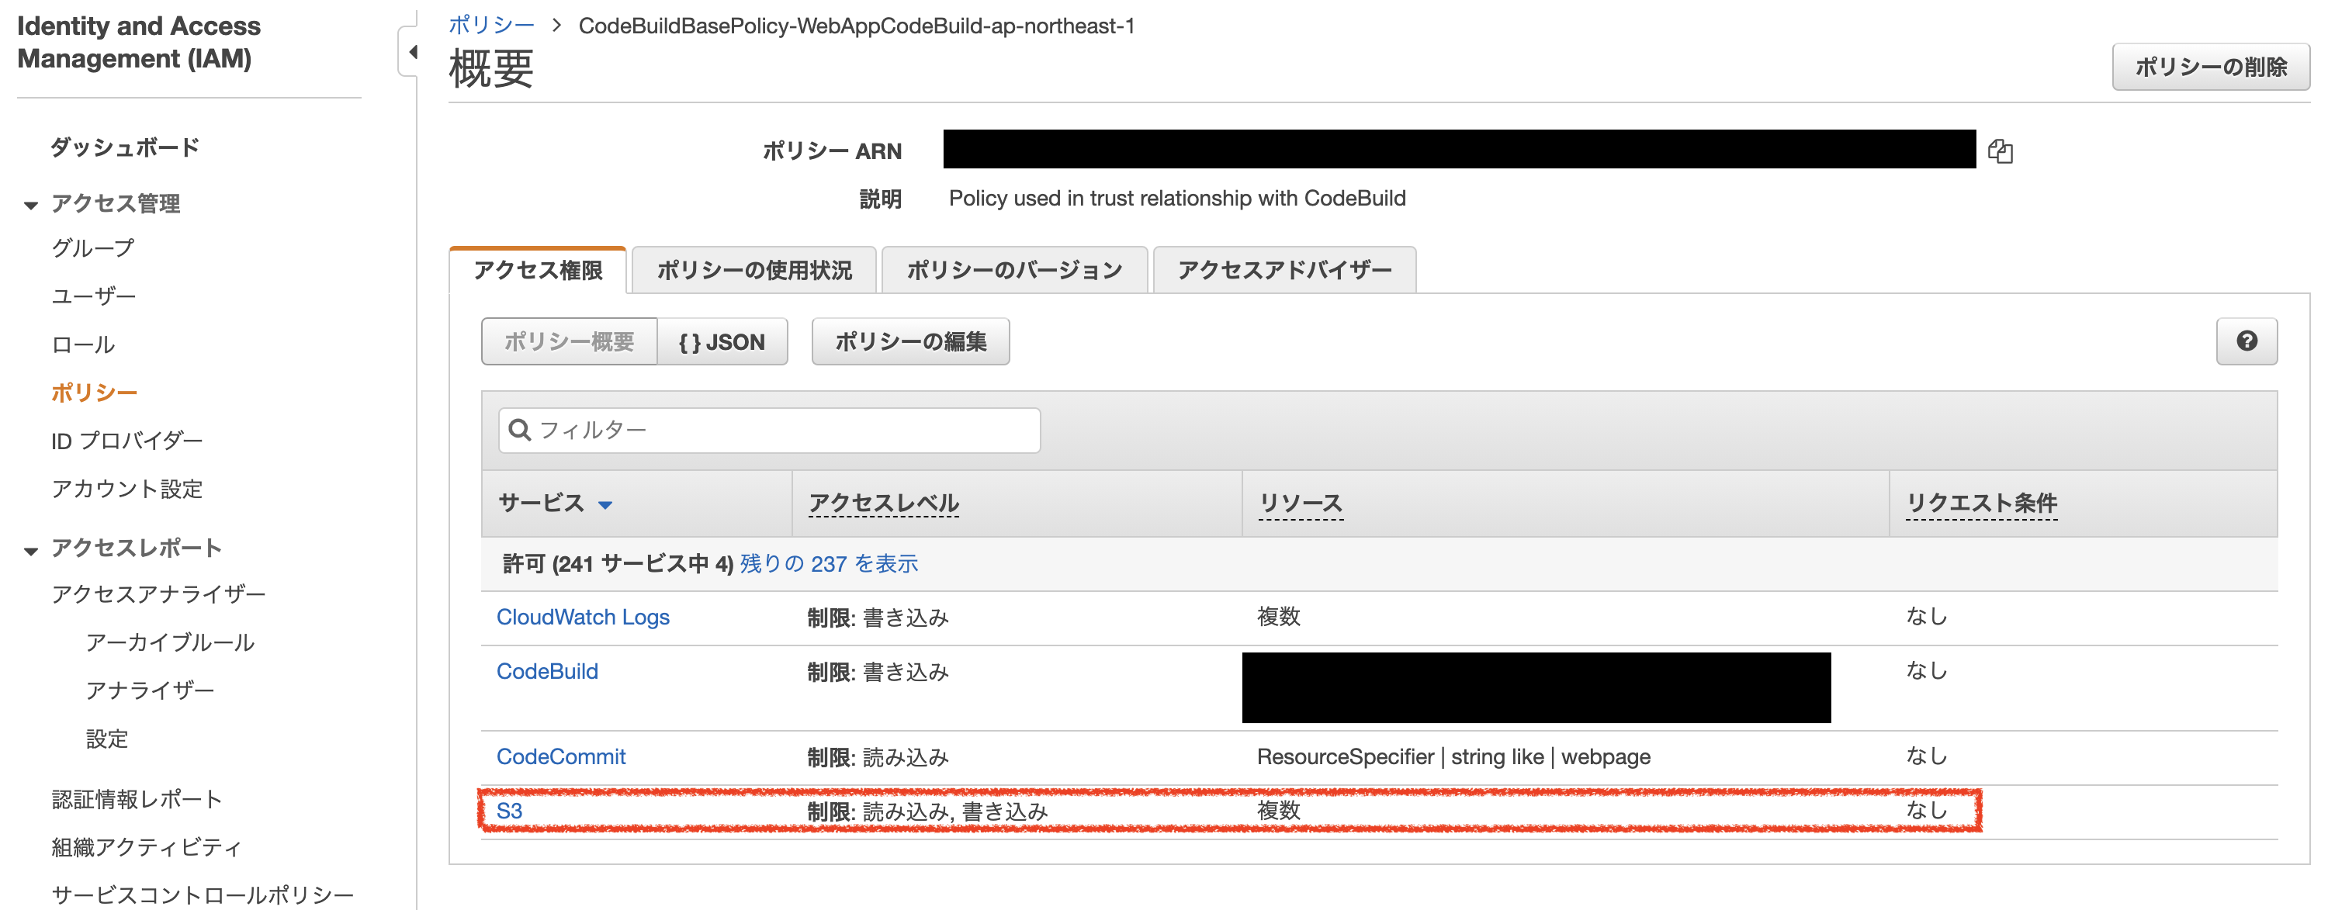Show the policy as JSON
Viewport: 2328px width, 910px height.
722,341
